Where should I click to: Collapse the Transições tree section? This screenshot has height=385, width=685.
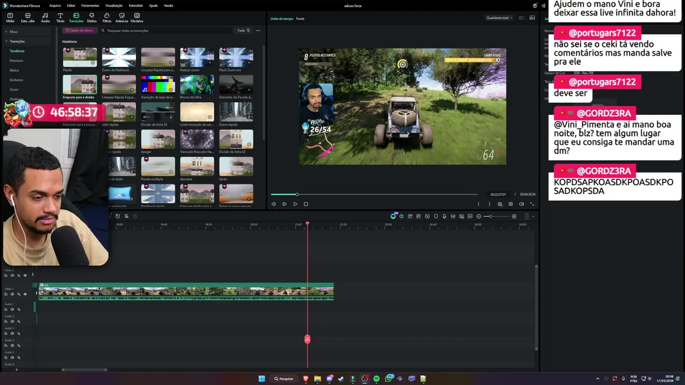[6, 41]
